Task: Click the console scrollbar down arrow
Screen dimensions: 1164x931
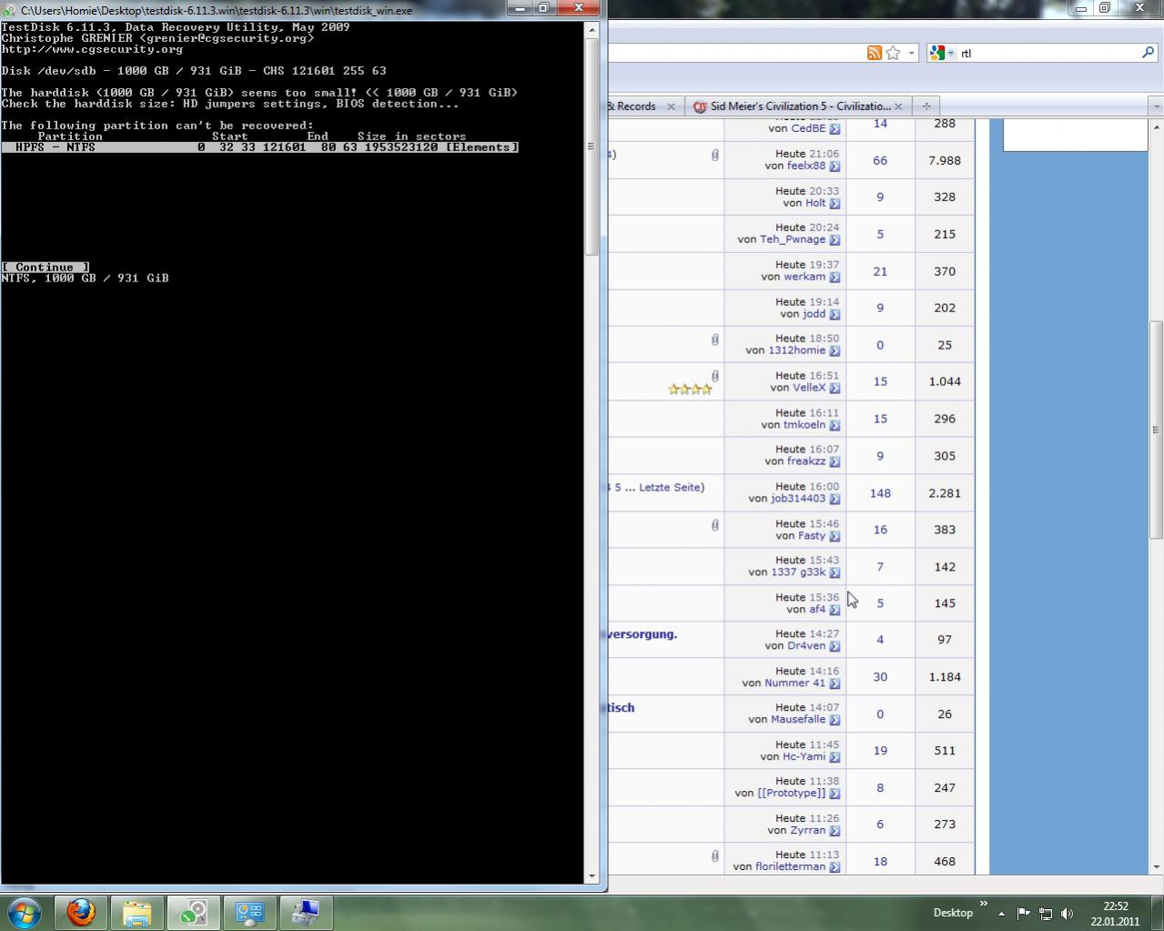Action: coord(592,875)
